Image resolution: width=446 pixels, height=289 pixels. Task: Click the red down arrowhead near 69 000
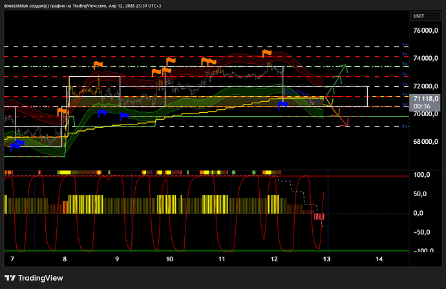pyautogui.click(x=345, y=123)
